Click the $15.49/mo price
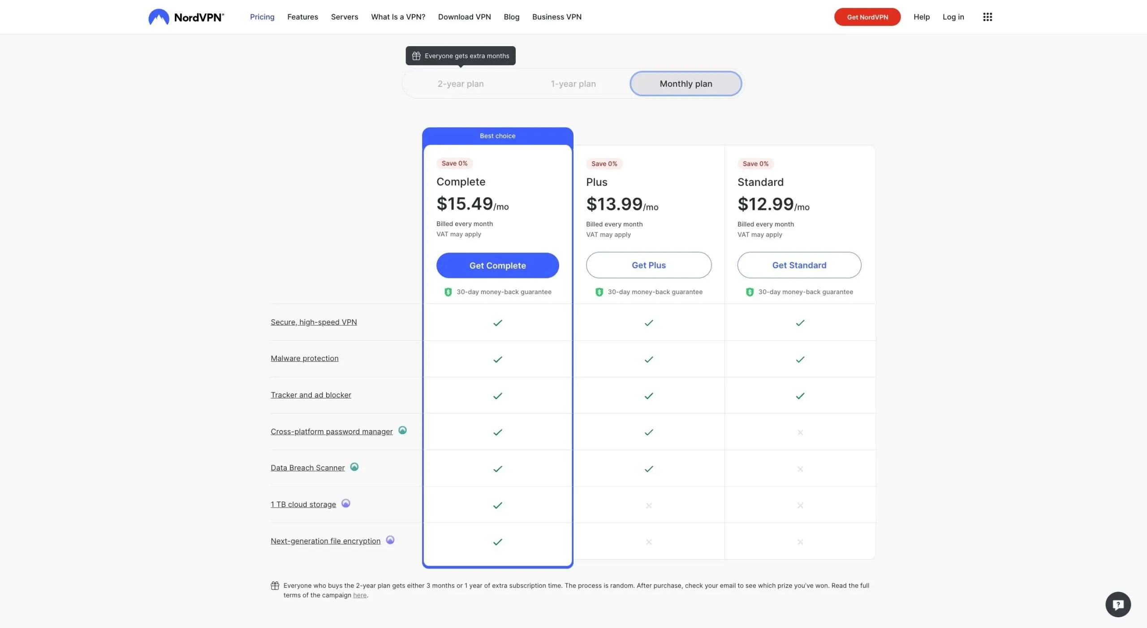The image size is (1147, 628). [x=472, y=204]
